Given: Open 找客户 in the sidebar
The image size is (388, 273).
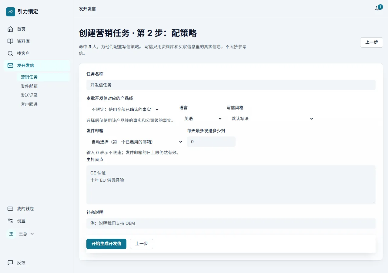Looking at the screenshot, I should [x=37, y=53].
